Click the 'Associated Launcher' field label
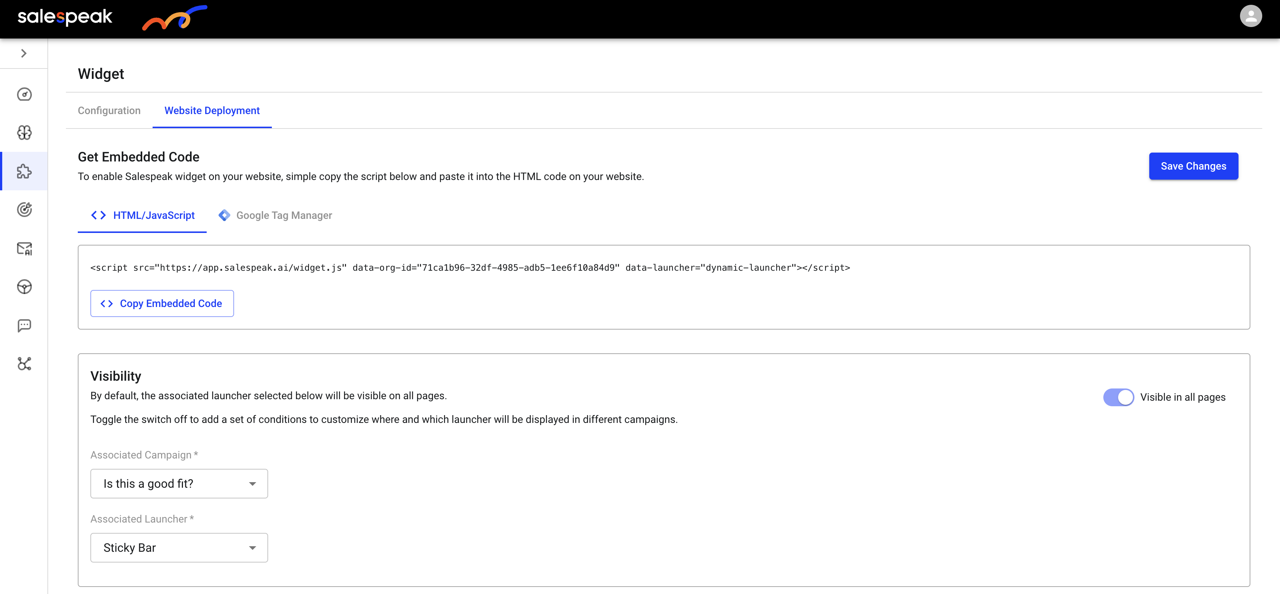 (x=142, y=519)
